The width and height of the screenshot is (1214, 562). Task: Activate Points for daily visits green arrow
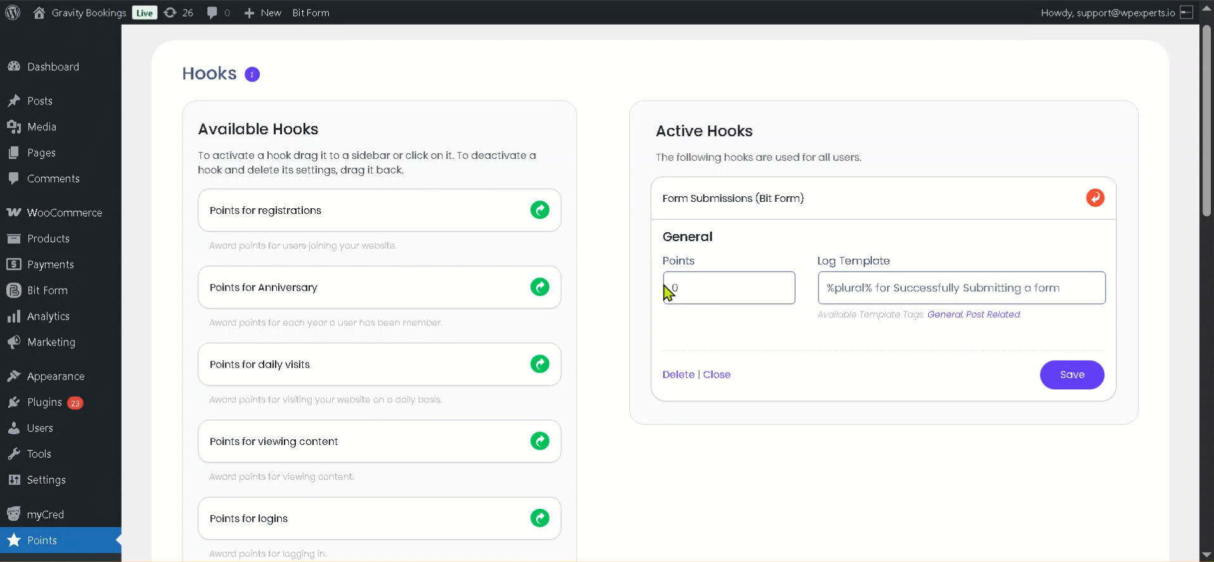click(539, 365)
